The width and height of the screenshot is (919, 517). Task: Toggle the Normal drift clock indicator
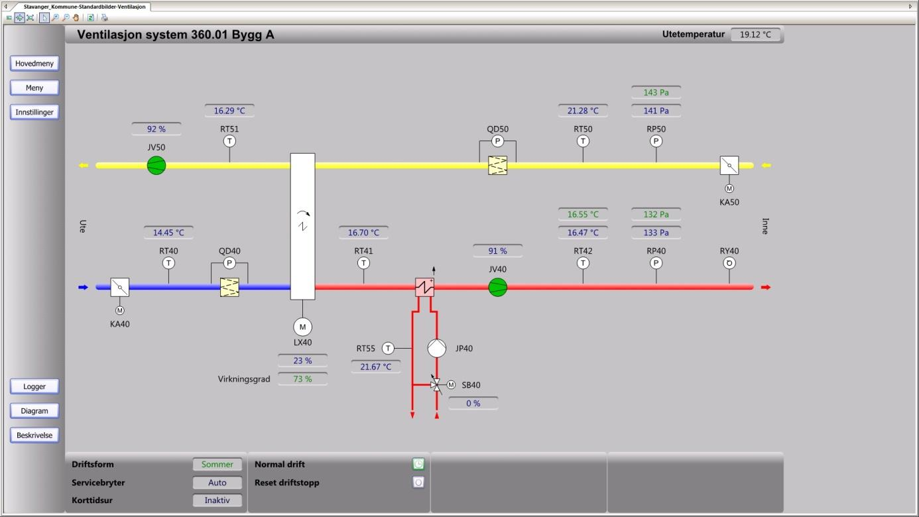click(418, 464)
